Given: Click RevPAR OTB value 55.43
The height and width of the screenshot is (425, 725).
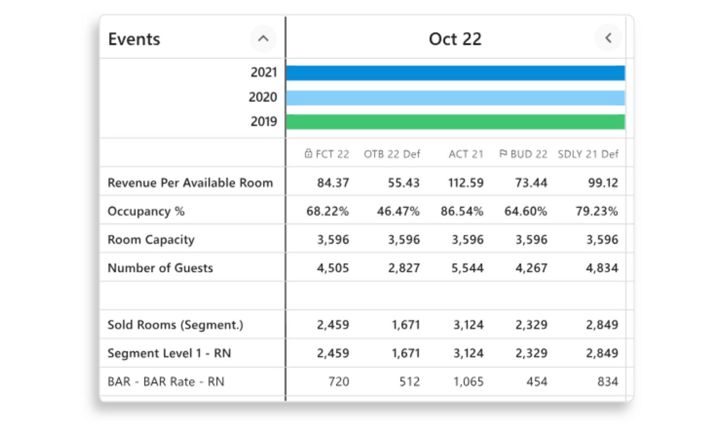Looking at the screenshot, I should (404, 183).
